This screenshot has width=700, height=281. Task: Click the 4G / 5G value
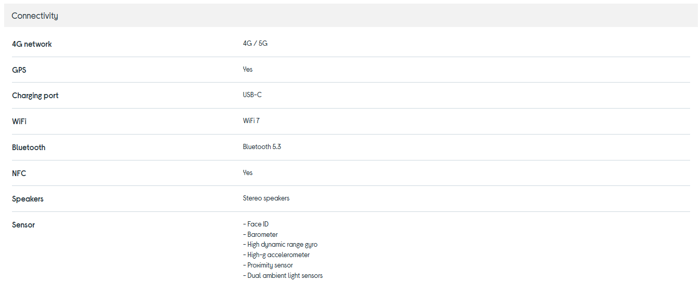(255, 44)
